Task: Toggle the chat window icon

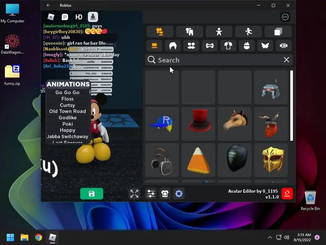Action: pyautogui.click(x=65, y=17)
